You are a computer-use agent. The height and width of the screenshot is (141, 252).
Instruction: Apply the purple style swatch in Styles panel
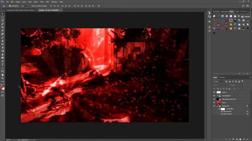coord(219,29)
